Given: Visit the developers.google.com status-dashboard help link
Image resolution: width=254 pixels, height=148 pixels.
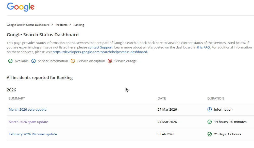Looking at the screenshot, I should tap(100, 52).
